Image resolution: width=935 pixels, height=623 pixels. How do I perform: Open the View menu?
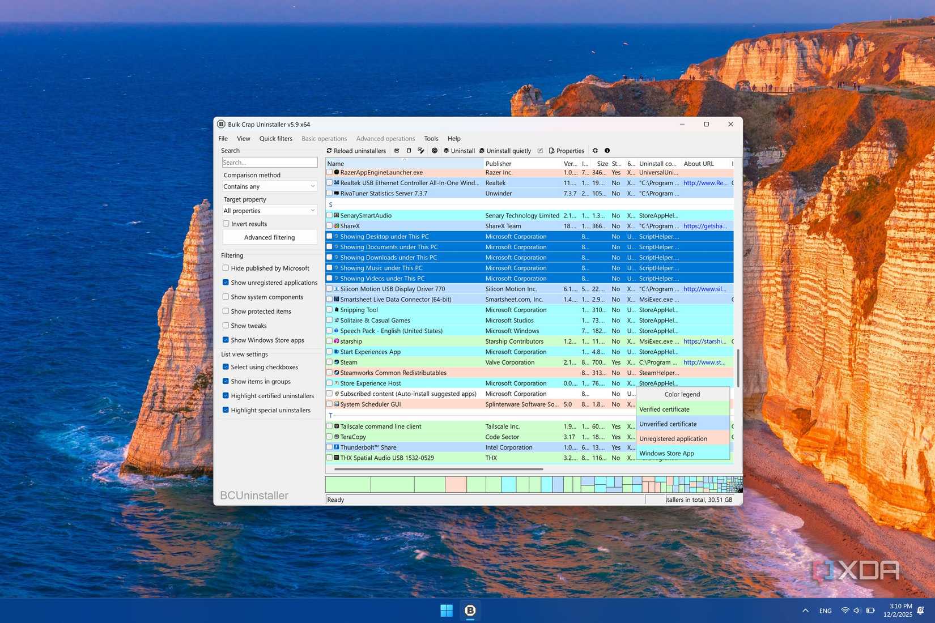click(244, 138)
